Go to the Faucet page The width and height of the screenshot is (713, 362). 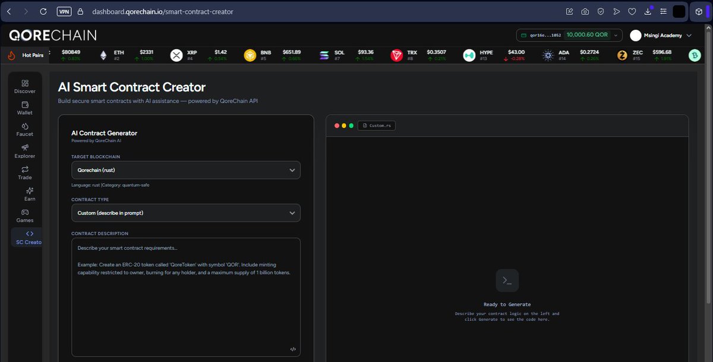pyautogui.click(x=25, y=130)
